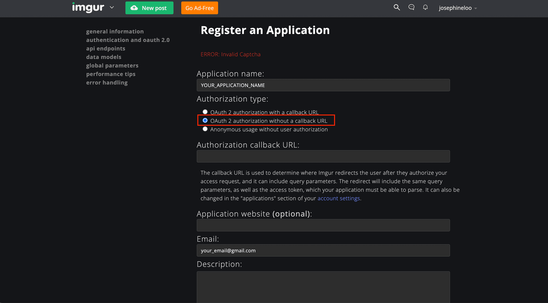Image resolution: width=548 pixels, height=303 pixels.
Task: Focus the Application website input field
Action: [x=323, y=225]
